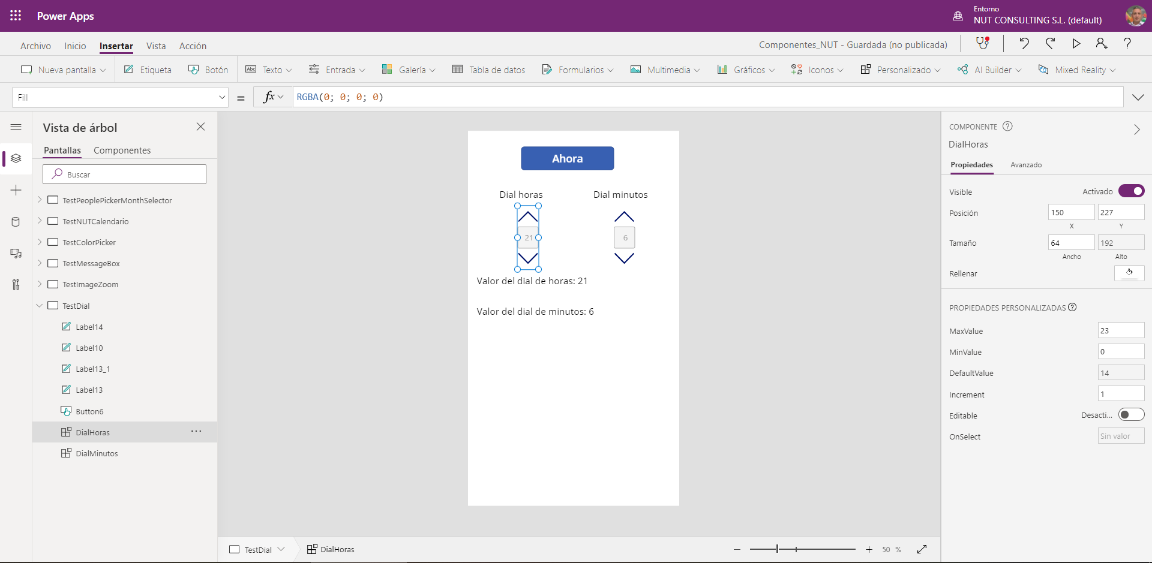1152x563 pixels.
Task: Toggle the Visible switch off
Action: (1132, 191)
